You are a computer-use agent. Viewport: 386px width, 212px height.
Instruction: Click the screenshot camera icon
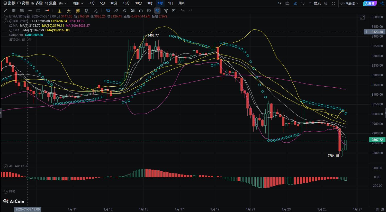[x=287, y=3]
